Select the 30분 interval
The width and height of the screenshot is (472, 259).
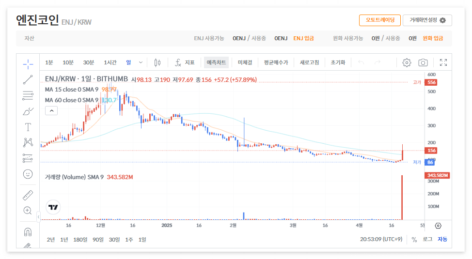pyautogui.click(x=89, y=62)
